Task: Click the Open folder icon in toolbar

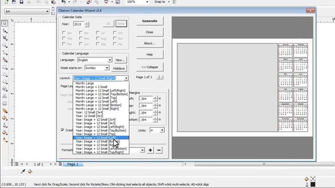Action: pyautogui.click(x=14, y=2)
